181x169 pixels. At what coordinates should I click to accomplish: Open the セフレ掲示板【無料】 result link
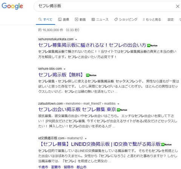tap(61, 75)
